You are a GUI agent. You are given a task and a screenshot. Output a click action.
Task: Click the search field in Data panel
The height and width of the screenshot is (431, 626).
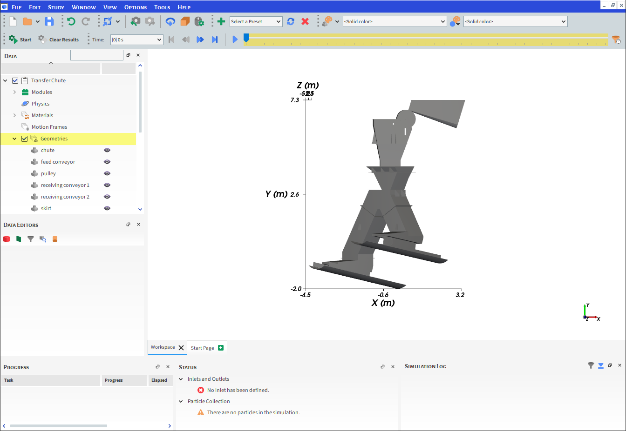click(97, 55)
